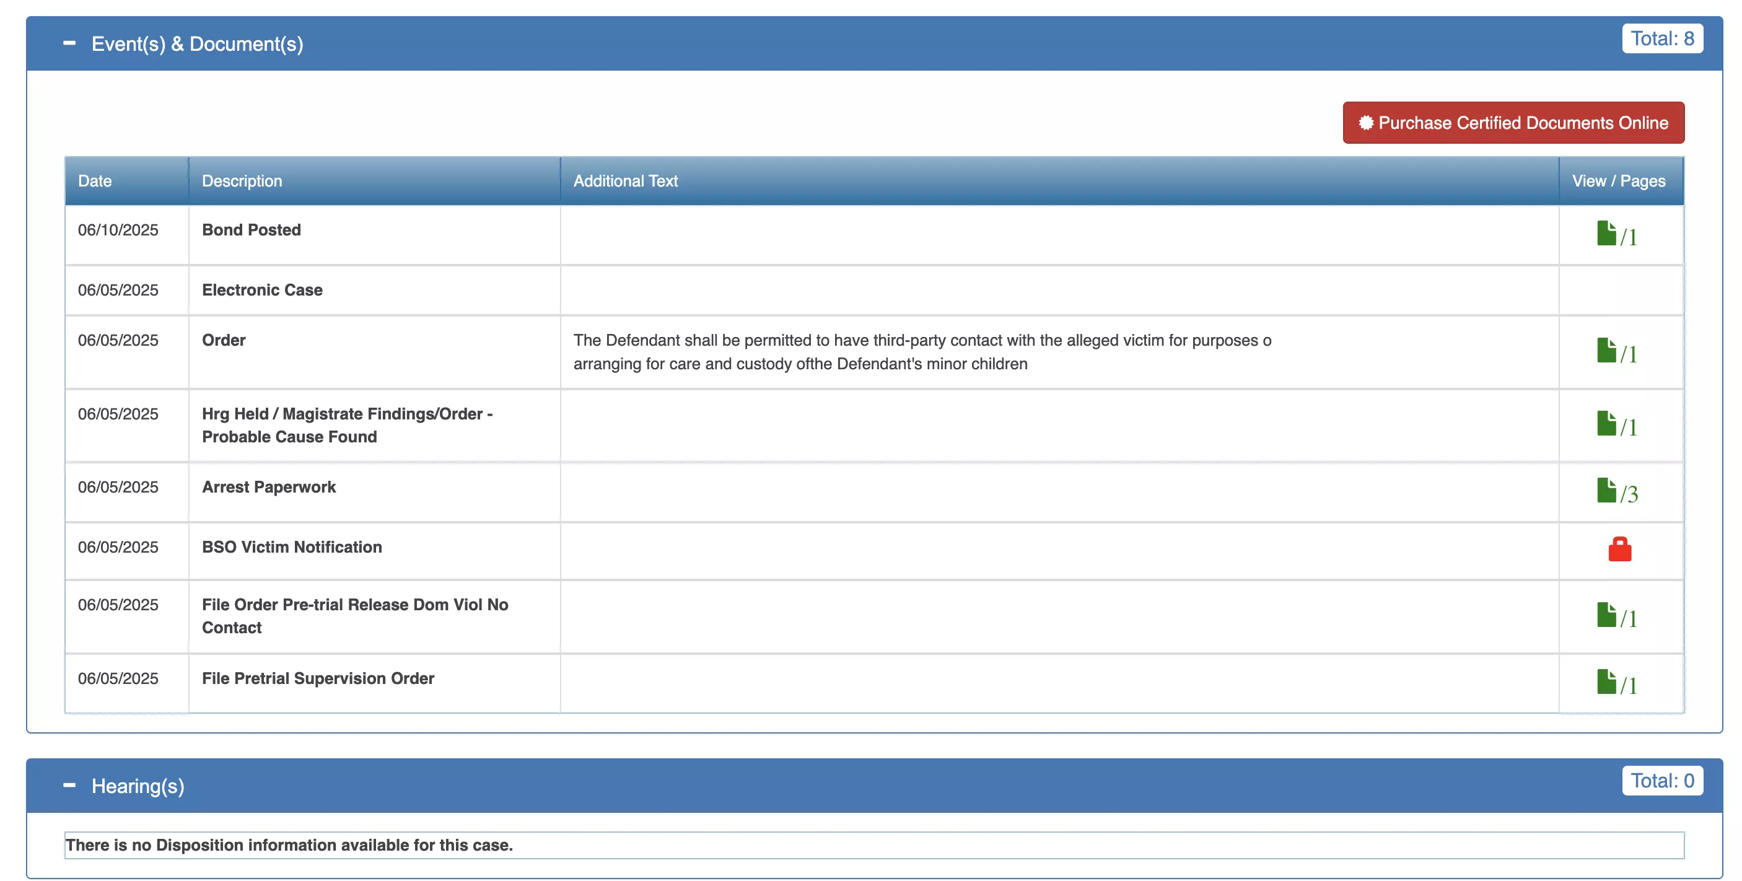Click the Total: 0 badge
This screenshot has height=881, width=1742.
click(1662, 781)
